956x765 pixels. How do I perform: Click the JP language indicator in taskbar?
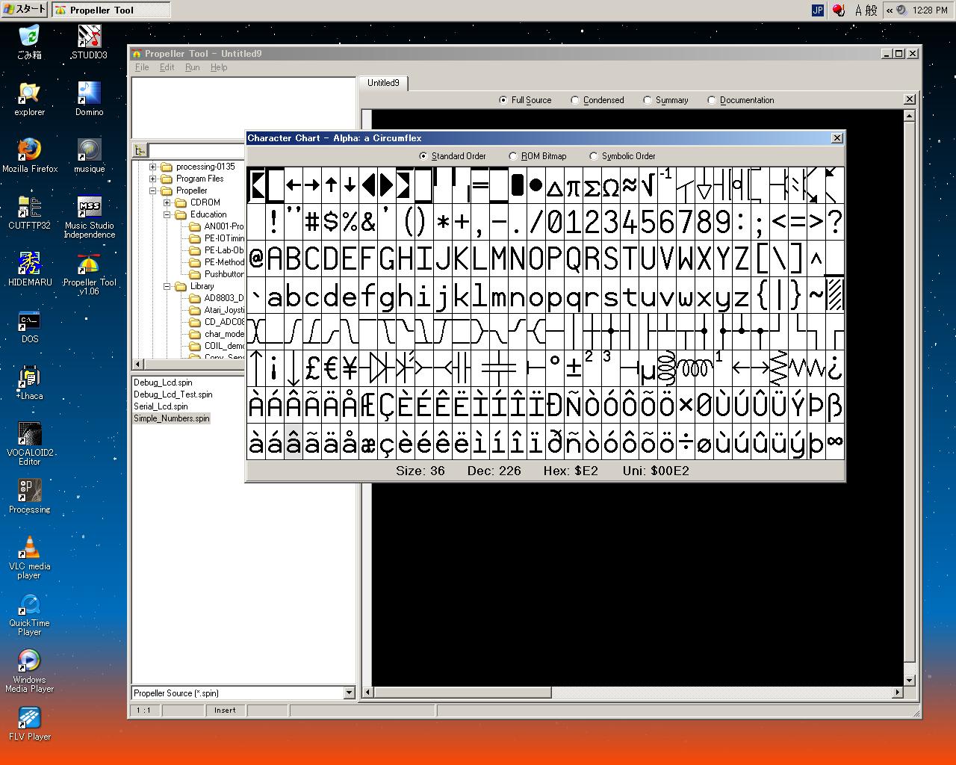point(817,10)
